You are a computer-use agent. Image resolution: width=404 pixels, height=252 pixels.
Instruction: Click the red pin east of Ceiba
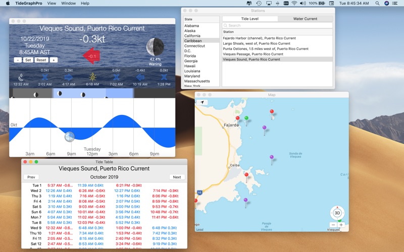pos(246,175)
